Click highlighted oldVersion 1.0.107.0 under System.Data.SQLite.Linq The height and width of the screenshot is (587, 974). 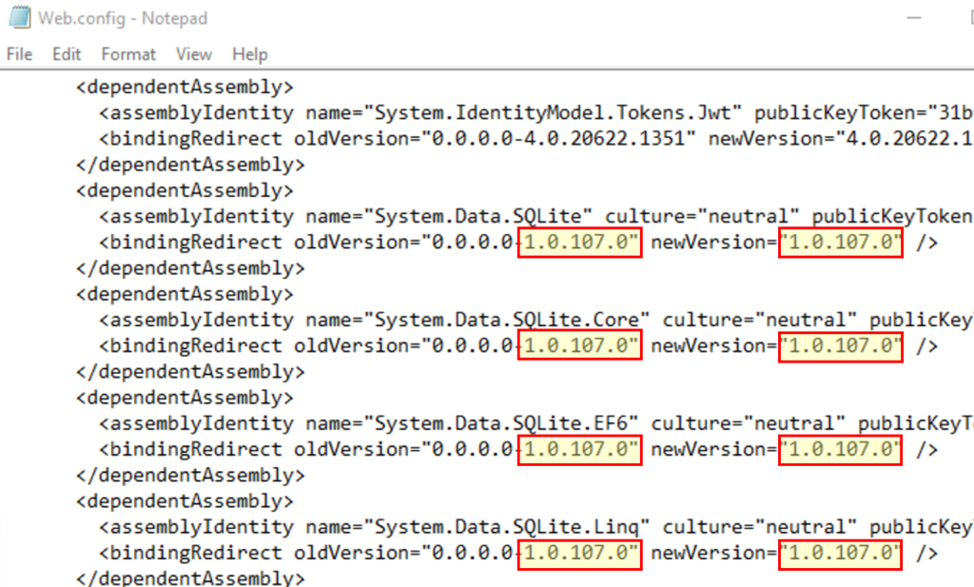(x=579, y=553)
